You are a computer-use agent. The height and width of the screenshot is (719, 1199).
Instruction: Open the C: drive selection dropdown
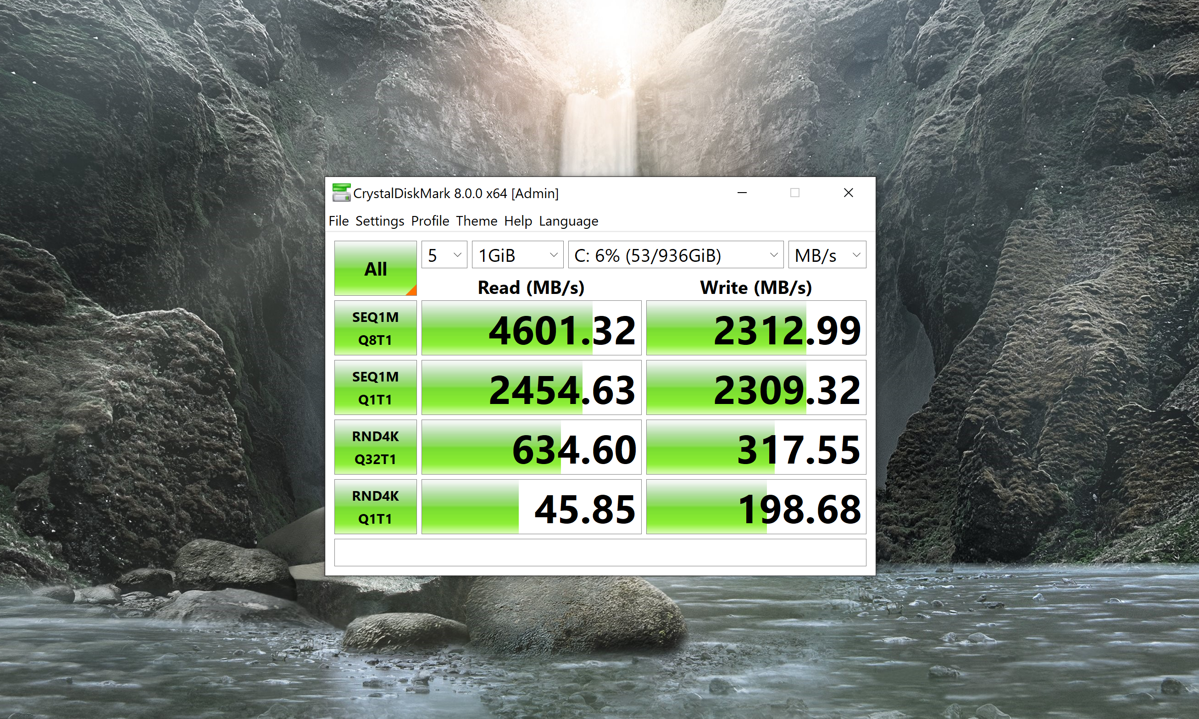[676, 254]
